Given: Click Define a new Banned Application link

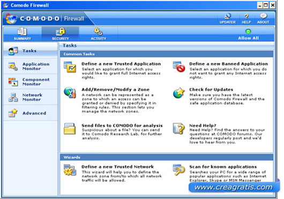Looking at the screenshot, I should click(x=229, y=64).
